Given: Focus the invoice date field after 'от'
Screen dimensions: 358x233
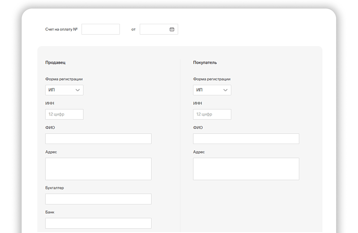Looking at the screenshot, I should pyautogui.click(x=153, y=29).
